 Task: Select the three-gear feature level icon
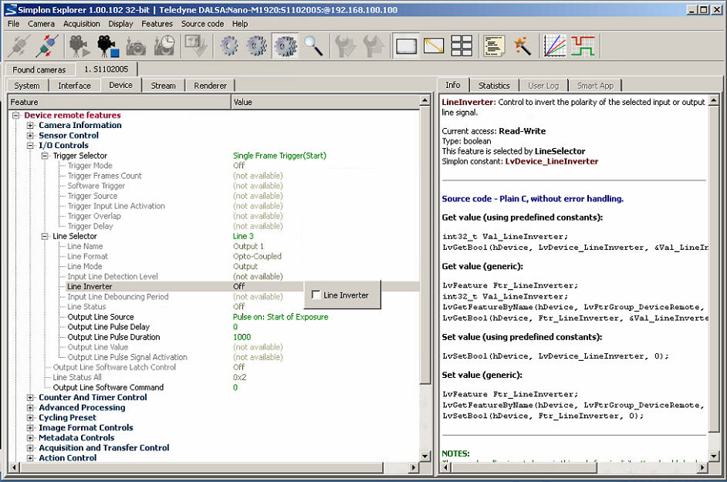click(x=285, y=46)
